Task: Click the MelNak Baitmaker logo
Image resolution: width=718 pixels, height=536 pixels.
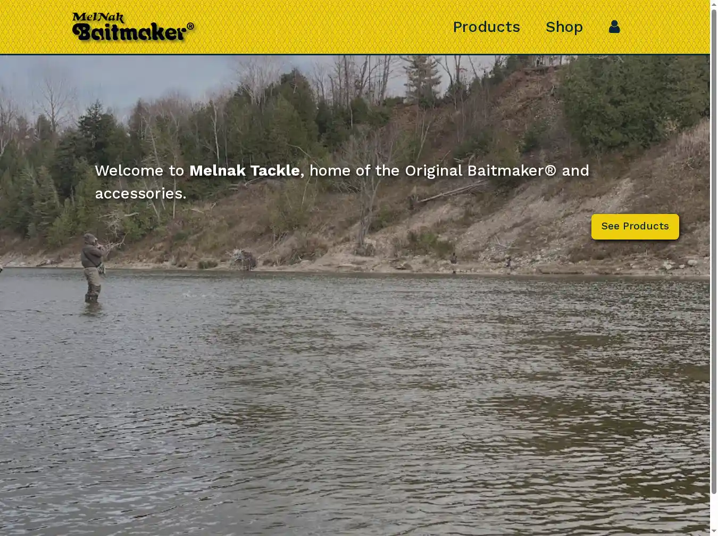Action: tap(133, 27)
